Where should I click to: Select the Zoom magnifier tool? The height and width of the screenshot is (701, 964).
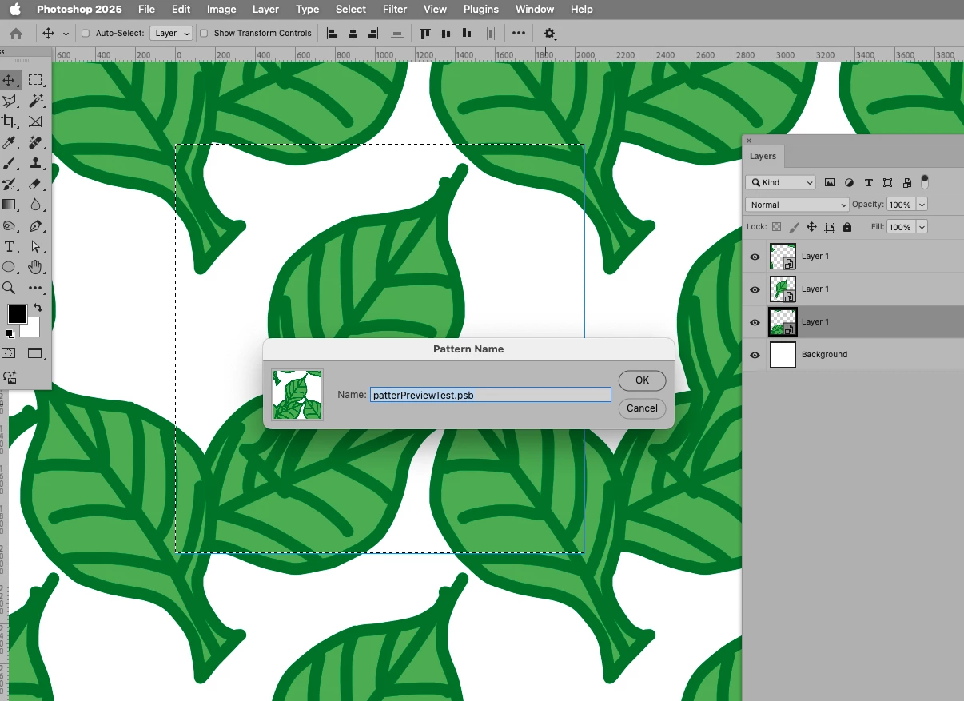coord(10,288)
